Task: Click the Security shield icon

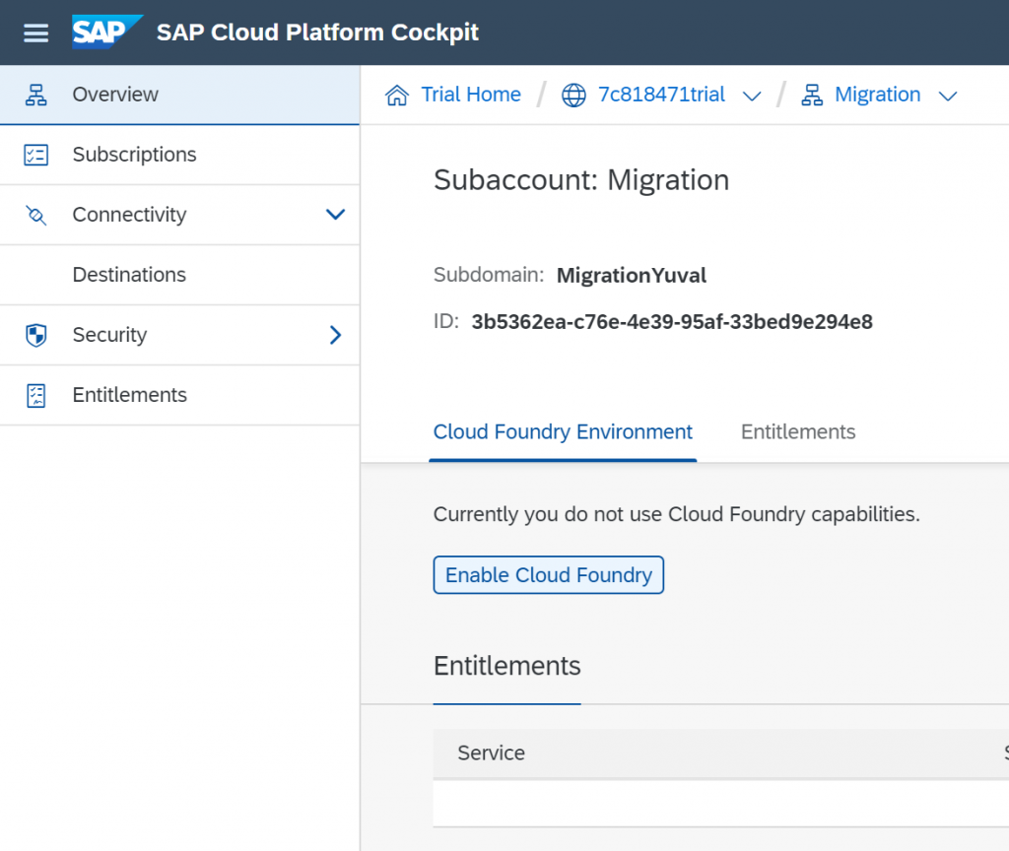Action: click(x=36, y=335)
